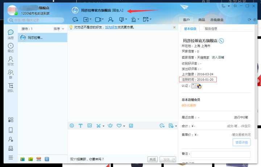Image resolution: width=261 pixels, height=167 pixels.
Task: Open the 团队 team sidebar icon
Action: 11,87
